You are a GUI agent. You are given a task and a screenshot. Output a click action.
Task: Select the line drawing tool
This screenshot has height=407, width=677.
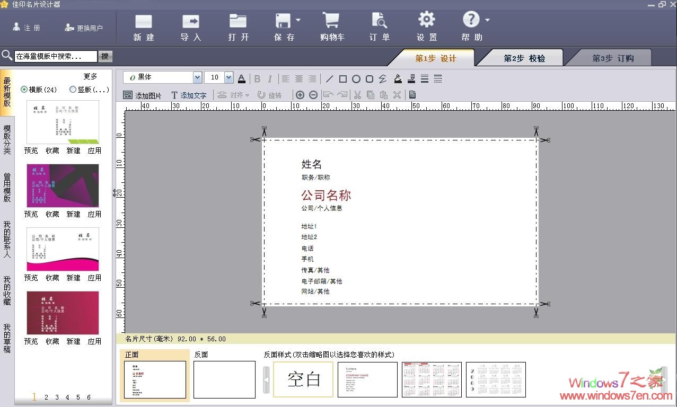coord(329,79)
